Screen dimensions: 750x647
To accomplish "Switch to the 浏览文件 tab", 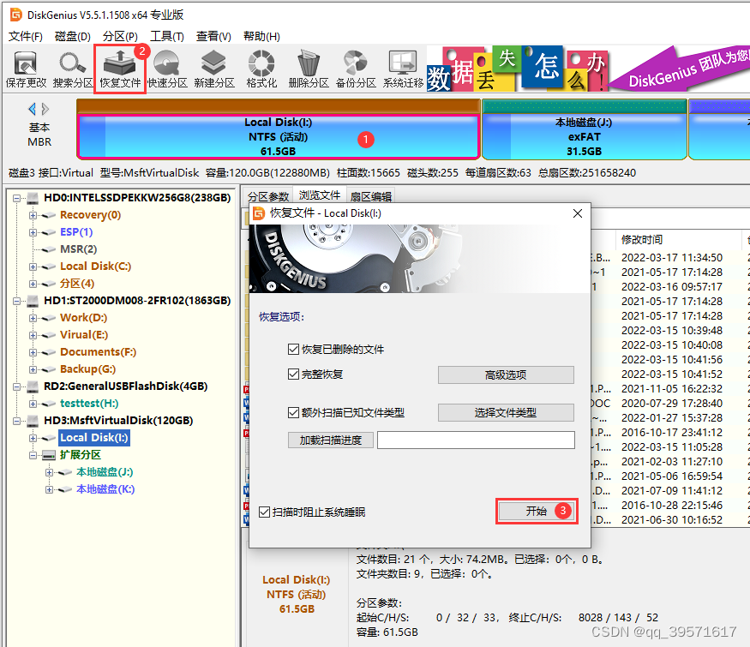I will click(320, 195).
